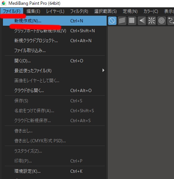This screenshot has width=174, height=179.
Task: Expand 最近使ったファイル(R) submenu
Action: pos(55,71)
